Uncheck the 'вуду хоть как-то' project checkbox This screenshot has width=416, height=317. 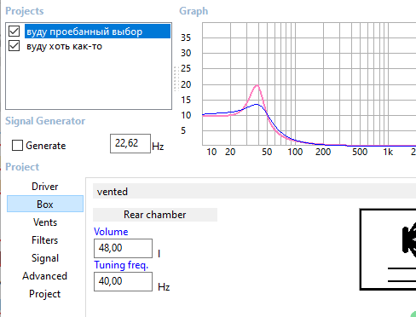point(14,46)
